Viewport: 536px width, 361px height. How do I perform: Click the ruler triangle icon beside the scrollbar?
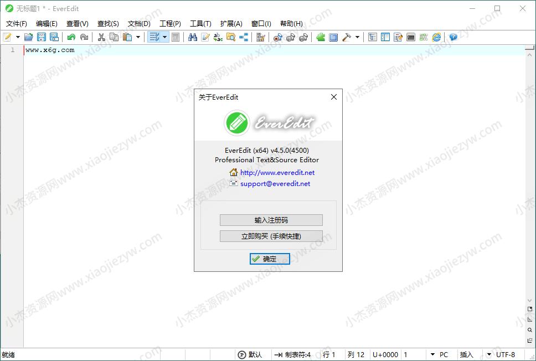tap(530, 319)
